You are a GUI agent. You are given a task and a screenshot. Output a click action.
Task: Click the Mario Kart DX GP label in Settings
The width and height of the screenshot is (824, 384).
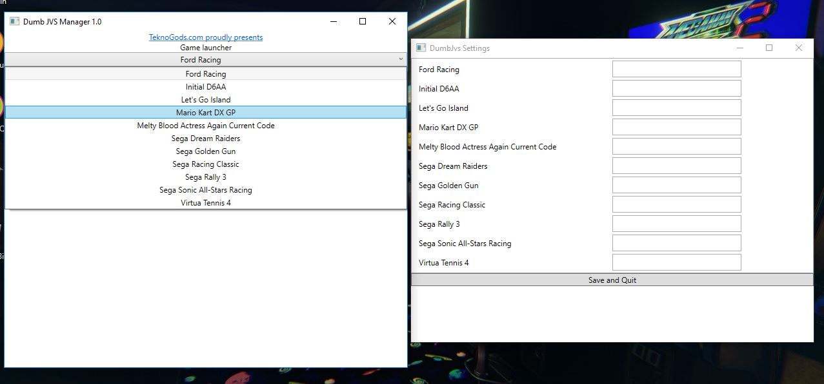[x=448, y=128]
